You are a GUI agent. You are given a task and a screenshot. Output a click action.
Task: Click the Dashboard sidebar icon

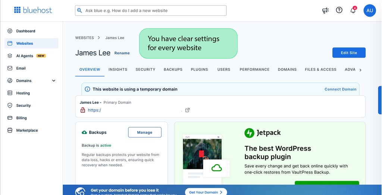click(x=10, y=31)
